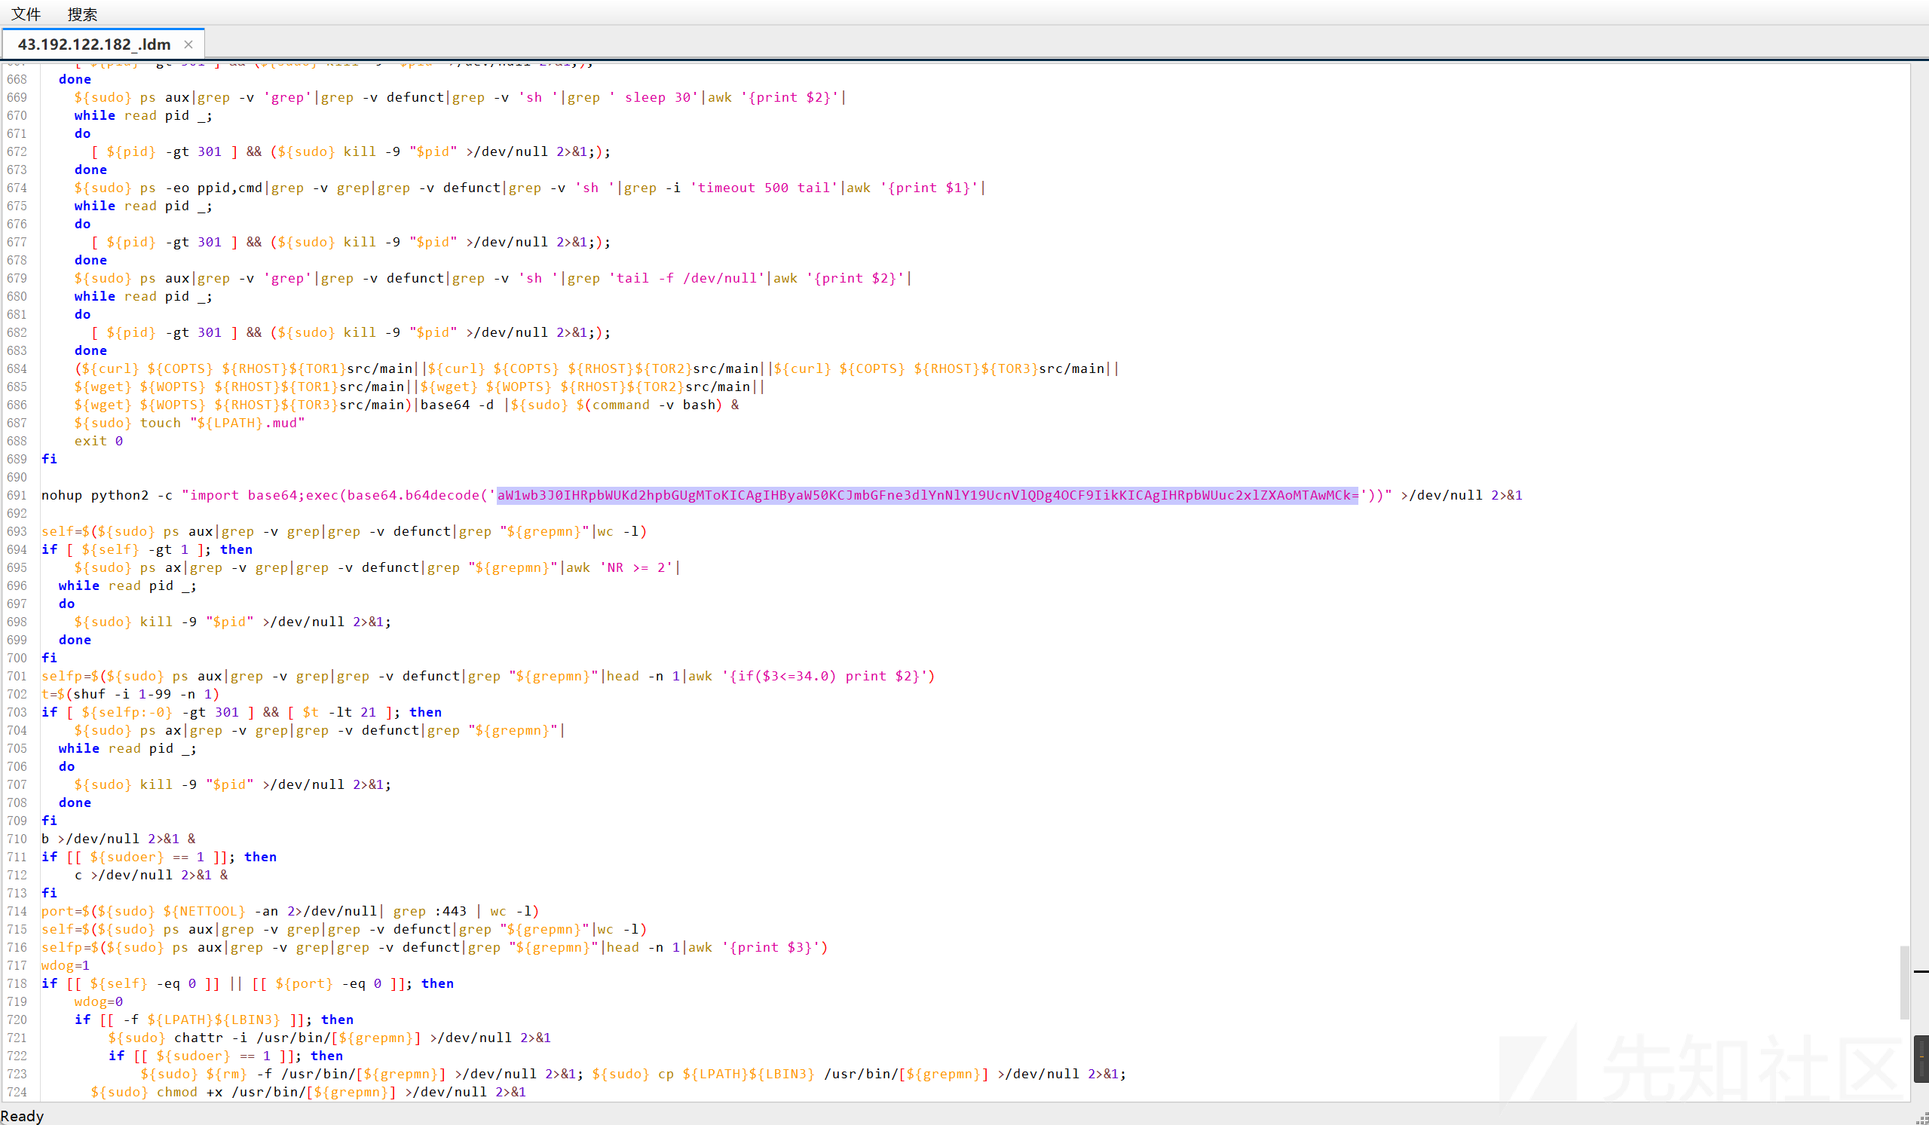Click line number 724 in the gutter
This screenshot has width=1929, height=1125.
(x=17, y=1092)
